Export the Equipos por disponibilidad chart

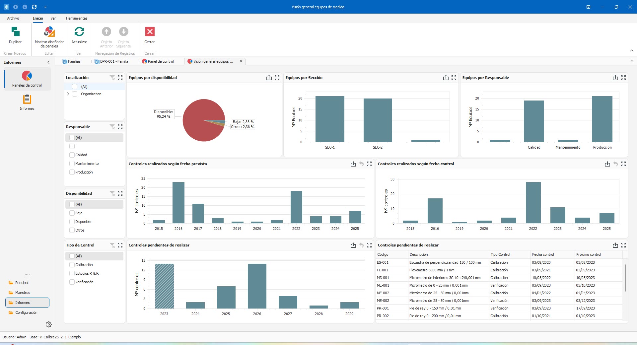click(269, 78)
